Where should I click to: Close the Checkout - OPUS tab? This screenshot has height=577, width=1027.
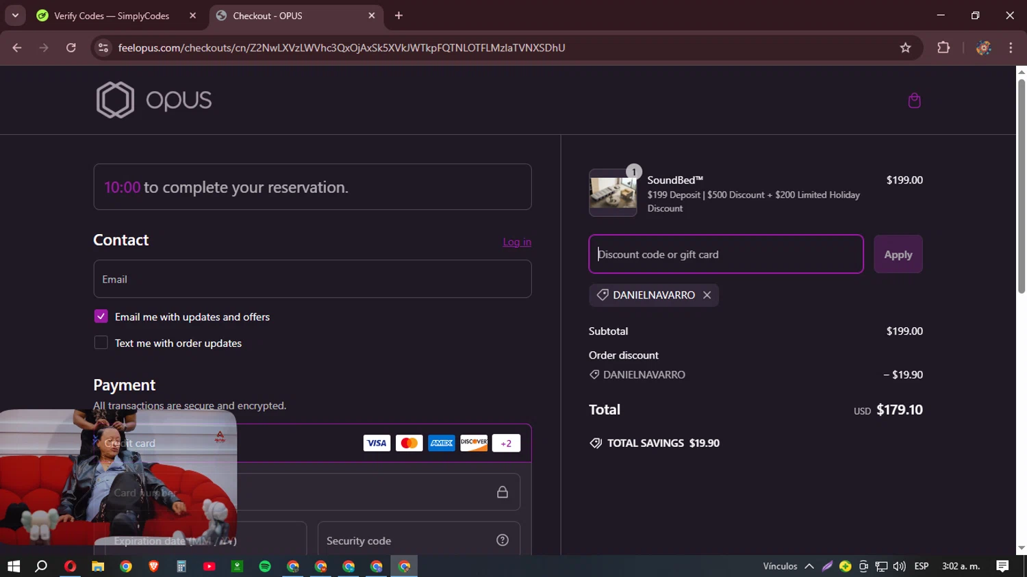pyautogui.click(x=372, y=16)
